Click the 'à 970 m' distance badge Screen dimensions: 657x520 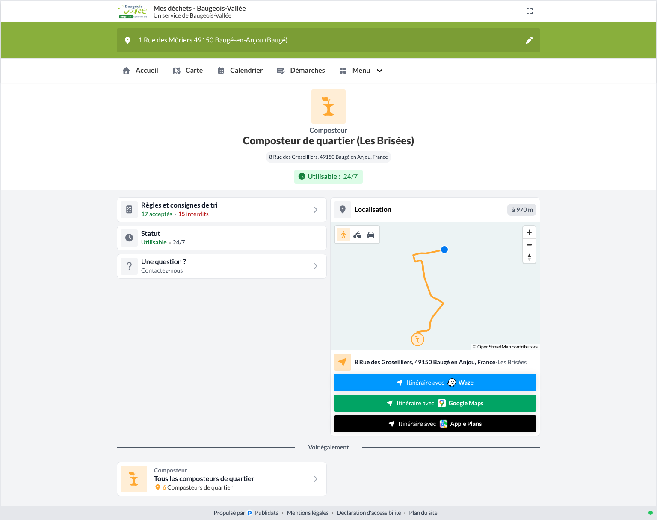(x=522, y=210)
